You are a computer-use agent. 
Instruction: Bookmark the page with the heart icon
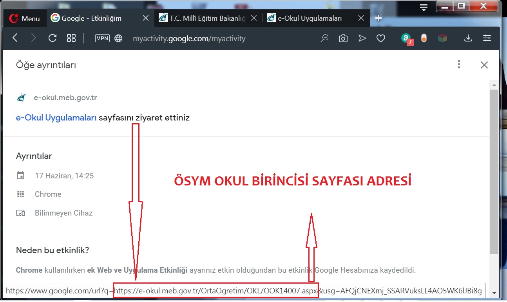380,38
